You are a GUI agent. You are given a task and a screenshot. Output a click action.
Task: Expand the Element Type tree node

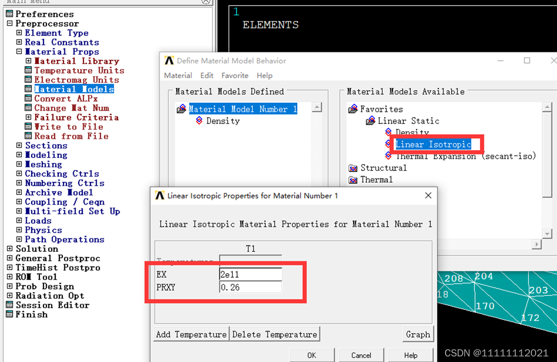[19, 33]
